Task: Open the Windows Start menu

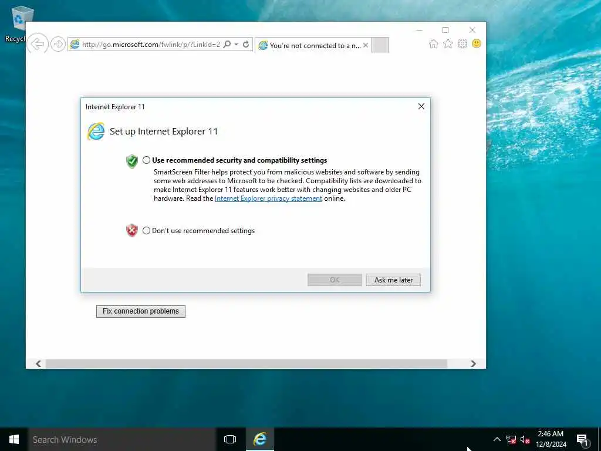Action: point(14,439)
